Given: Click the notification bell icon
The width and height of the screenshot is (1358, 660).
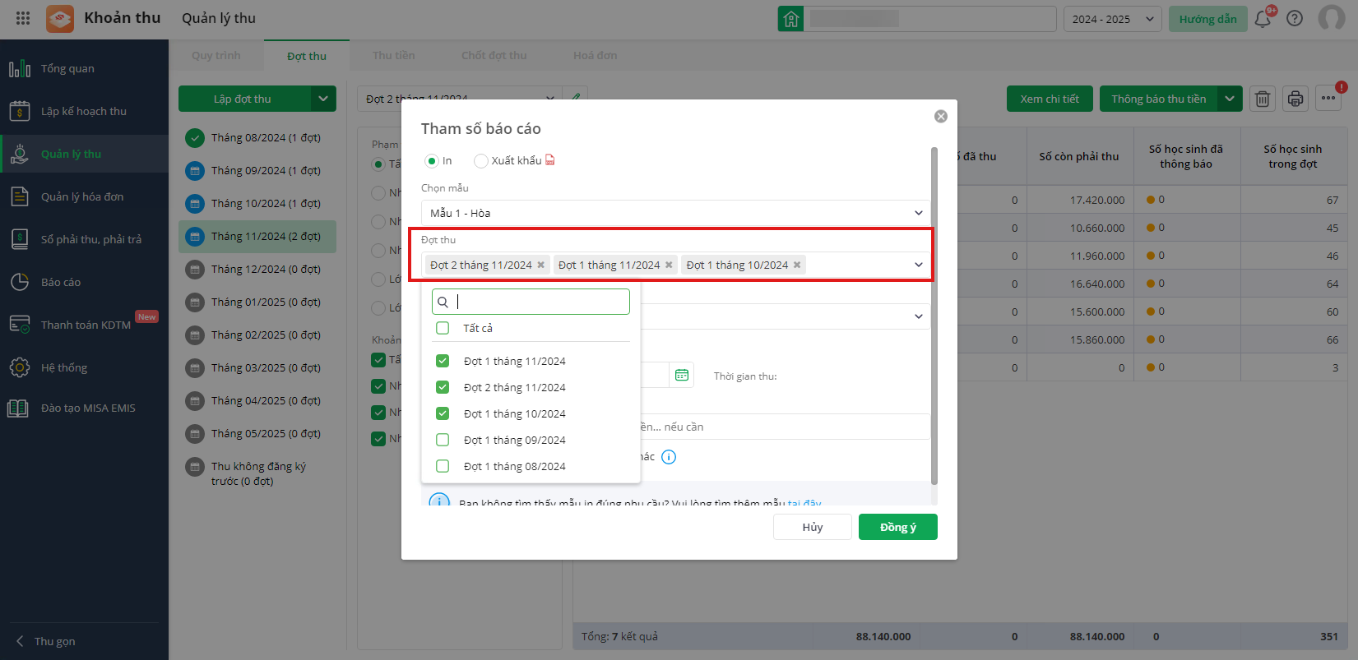Looking at the screenshot, I should coord(1263,19).
